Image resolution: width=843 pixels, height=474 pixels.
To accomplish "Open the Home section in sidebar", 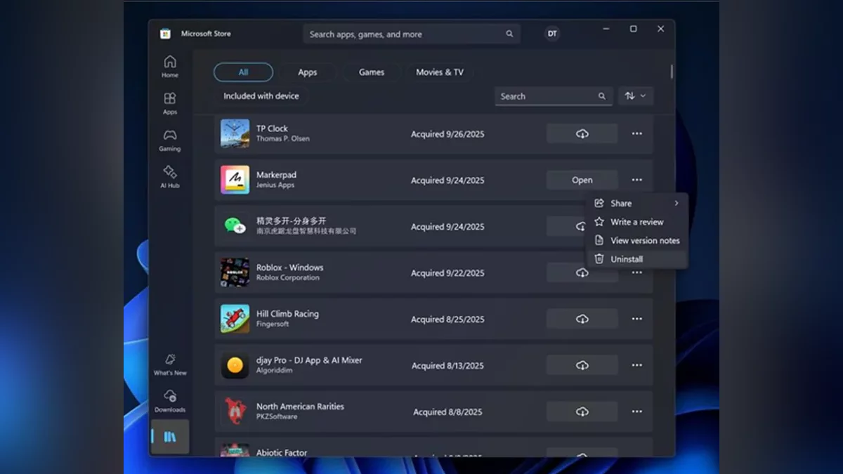I will 170,66.
